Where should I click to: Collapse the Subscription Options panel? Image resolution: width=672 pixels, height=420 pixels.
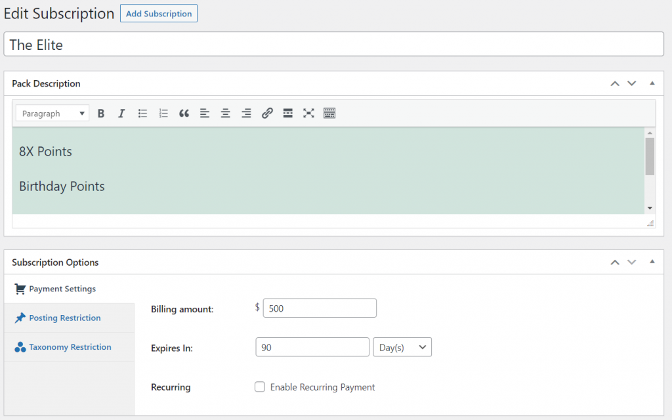[652, 262]
